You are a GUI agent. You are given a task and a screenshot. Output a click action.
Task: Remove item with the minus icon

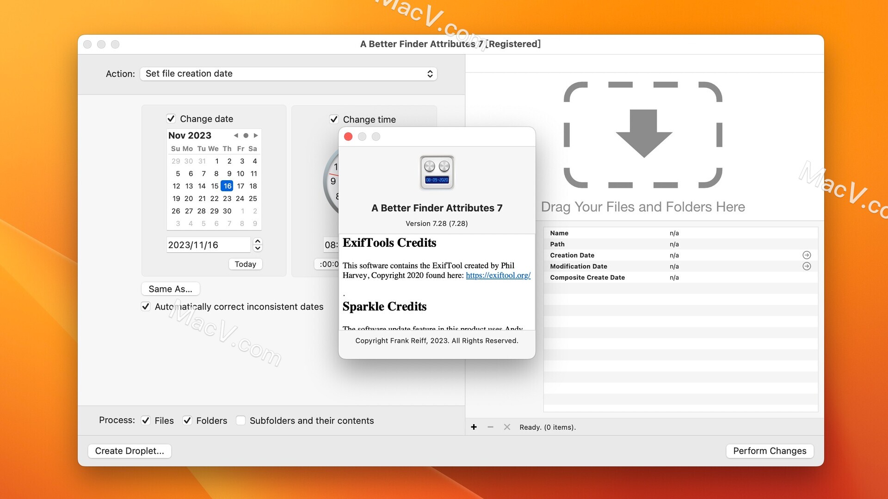(x=490, y=427)
